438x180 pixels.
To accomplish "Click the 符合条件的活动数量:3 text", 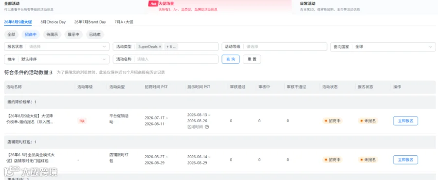I will click(28, 72).
